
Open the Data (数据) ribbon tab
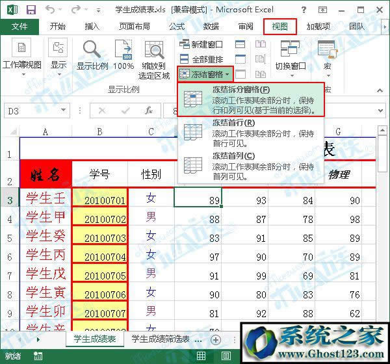click(x=211, y=27)
